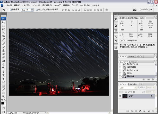Open the layer blending mode dropdown
This screenshot has width=158, height=114.
tap(127, 88)
